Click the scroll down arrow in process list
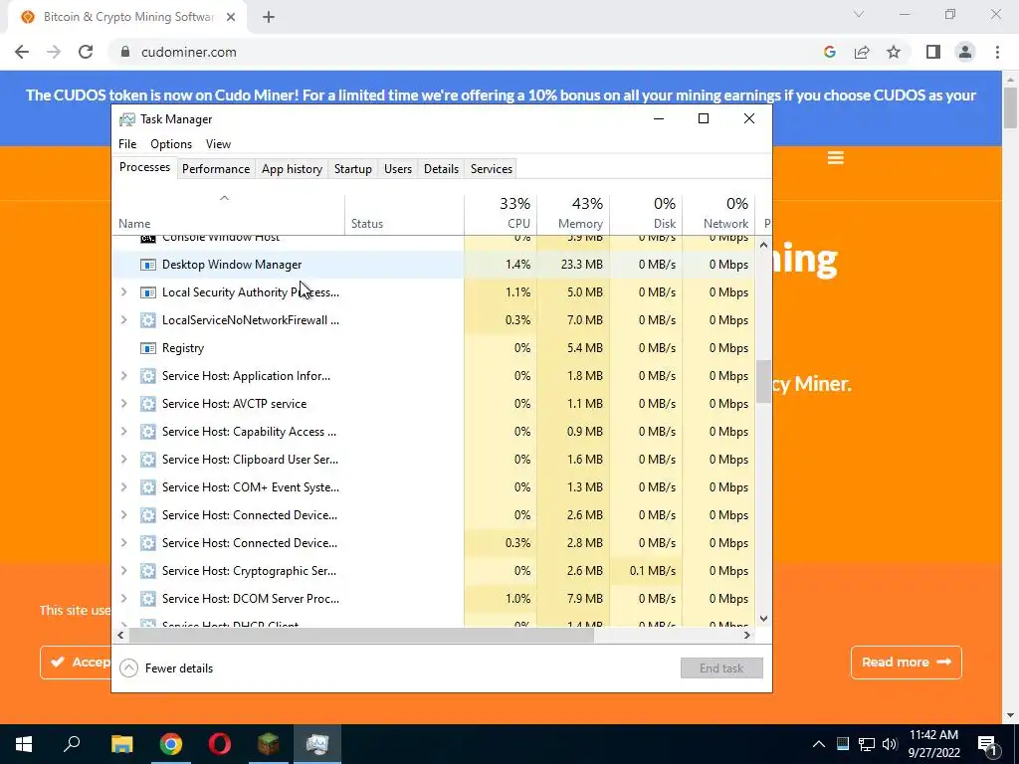Viewport: 1019px width, 764px height. [x=763, y=619]
